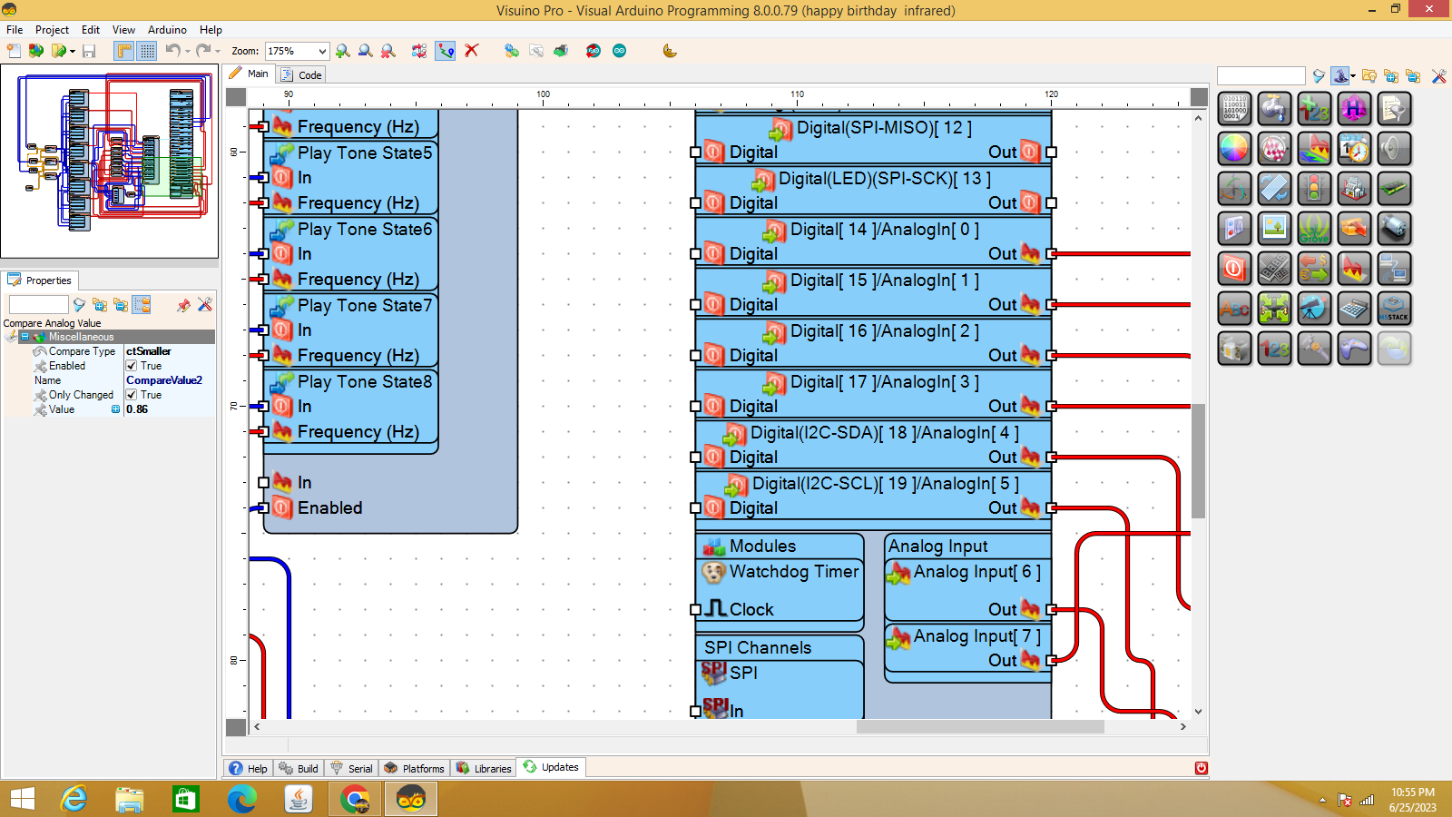Open the traffic light components category
1452x817 pixels.
1314,189
